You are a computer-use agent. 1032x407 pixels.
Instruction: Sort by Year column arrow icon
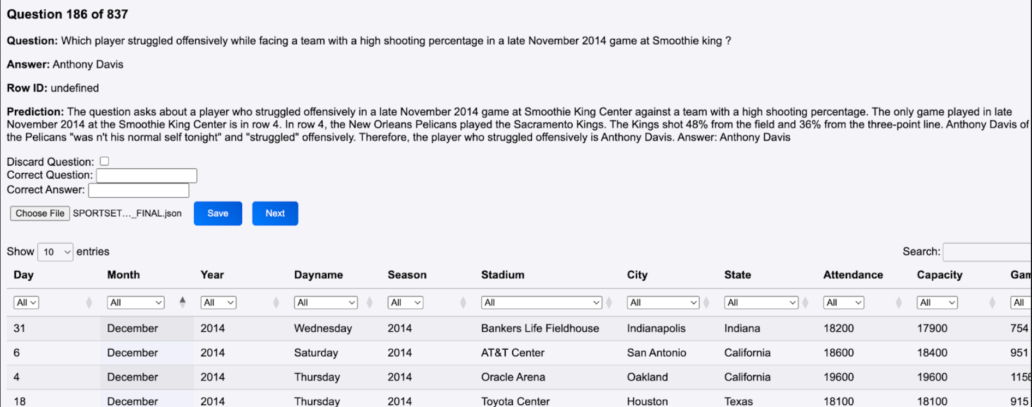point(276,302)
